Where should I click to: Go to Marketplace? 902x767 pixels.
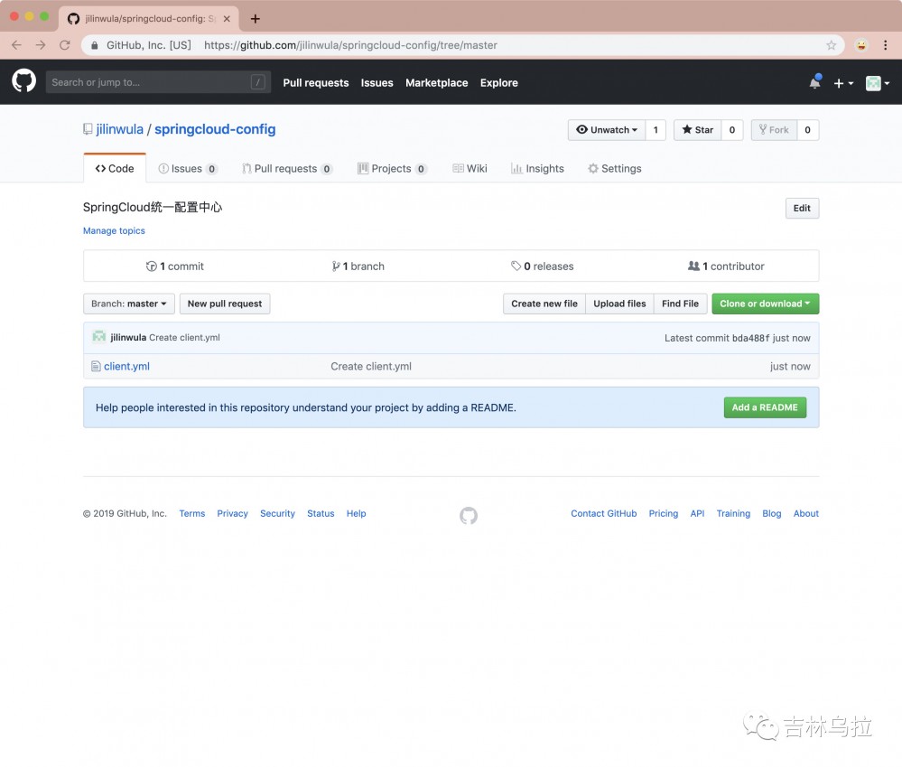click(x=437, y=83)
